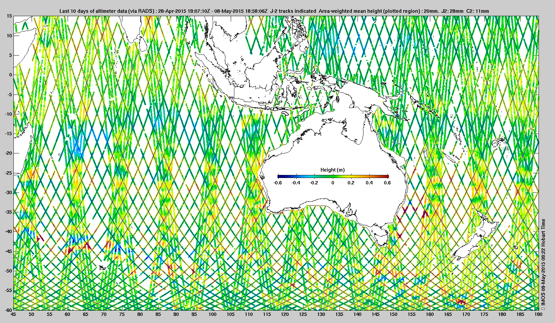The width and height of the screenshot is (555, 323).
Task: Click latitude axis label 15
Action: pos(9,16)
